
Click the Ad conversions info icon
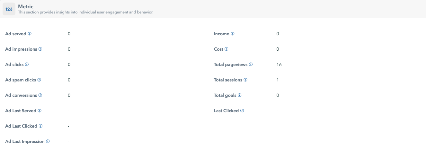tap(40, 95)
